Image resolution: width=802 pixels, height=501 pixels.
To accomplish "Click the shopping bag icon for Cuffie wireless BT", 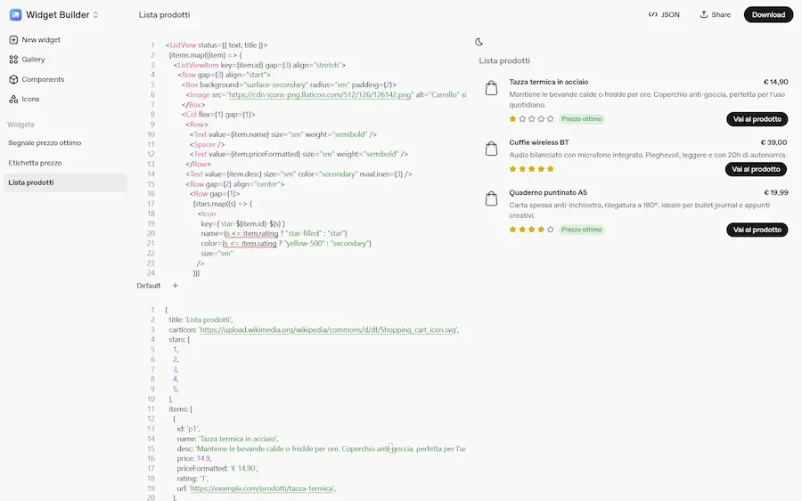I will [x=491, y=149].
